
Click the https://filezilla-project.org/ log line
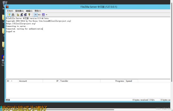tap(21, 24)
